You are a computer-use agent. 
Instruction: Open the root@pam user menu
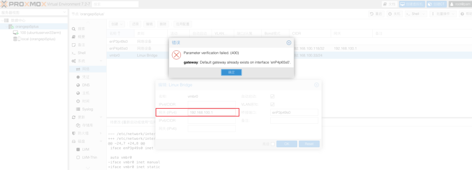pyautogui.click(x=460, y=4)
